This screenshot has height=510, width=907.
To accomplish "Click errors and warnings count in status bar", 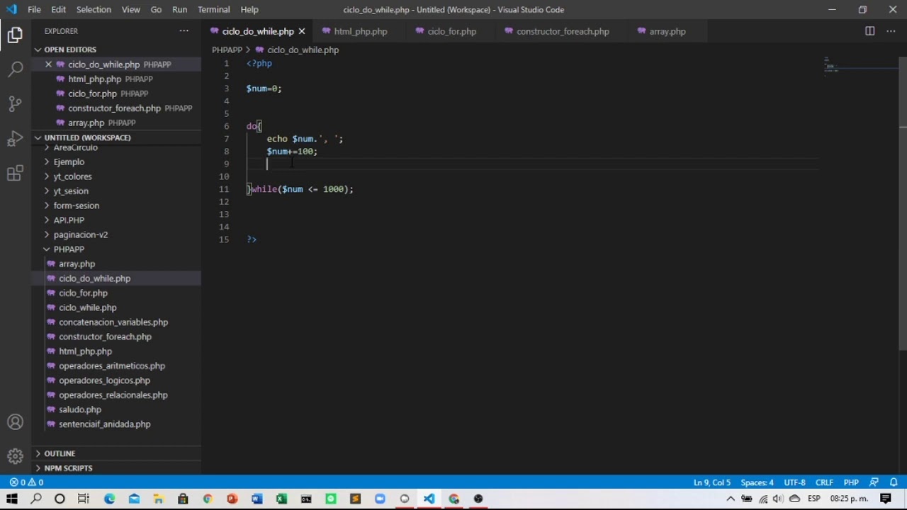I will [x=26, y=482].
